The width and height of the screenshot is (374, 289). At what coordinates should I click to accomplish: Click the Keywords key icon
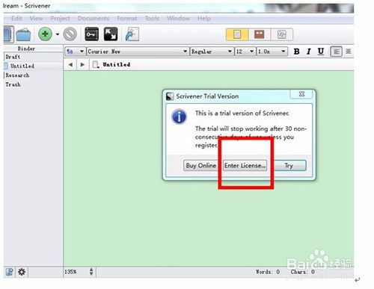click(x=91, y=34)
